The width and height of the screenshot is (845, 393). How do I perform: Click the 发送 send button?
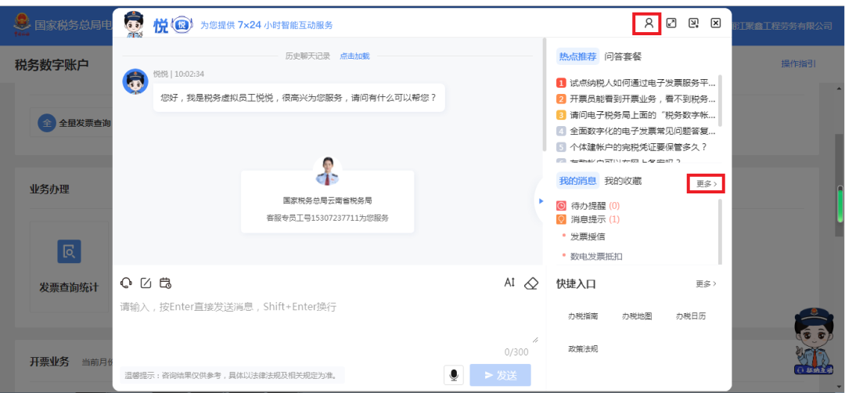501,375
